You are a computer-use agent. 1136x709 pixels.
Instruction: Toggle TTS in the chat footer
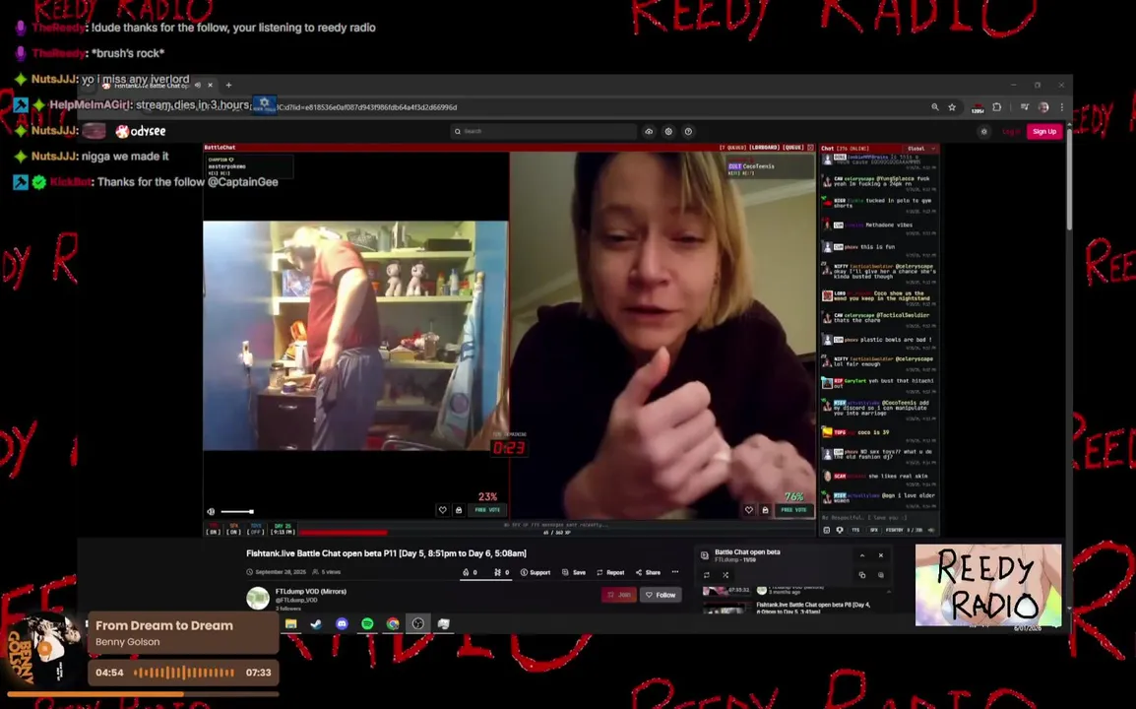(855, 530)
